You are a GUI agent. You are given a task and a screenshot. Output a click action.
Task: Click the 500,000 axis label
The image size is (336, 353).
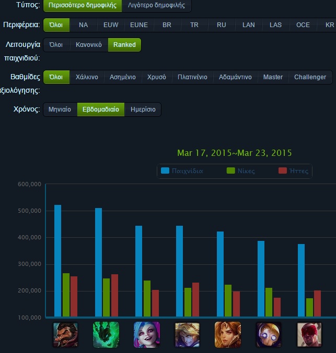[x=30, y=211]
